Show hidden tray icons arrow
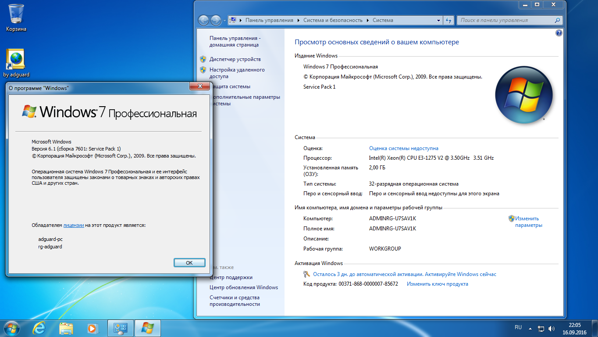598x337 pixels. [x=530, y=328]
